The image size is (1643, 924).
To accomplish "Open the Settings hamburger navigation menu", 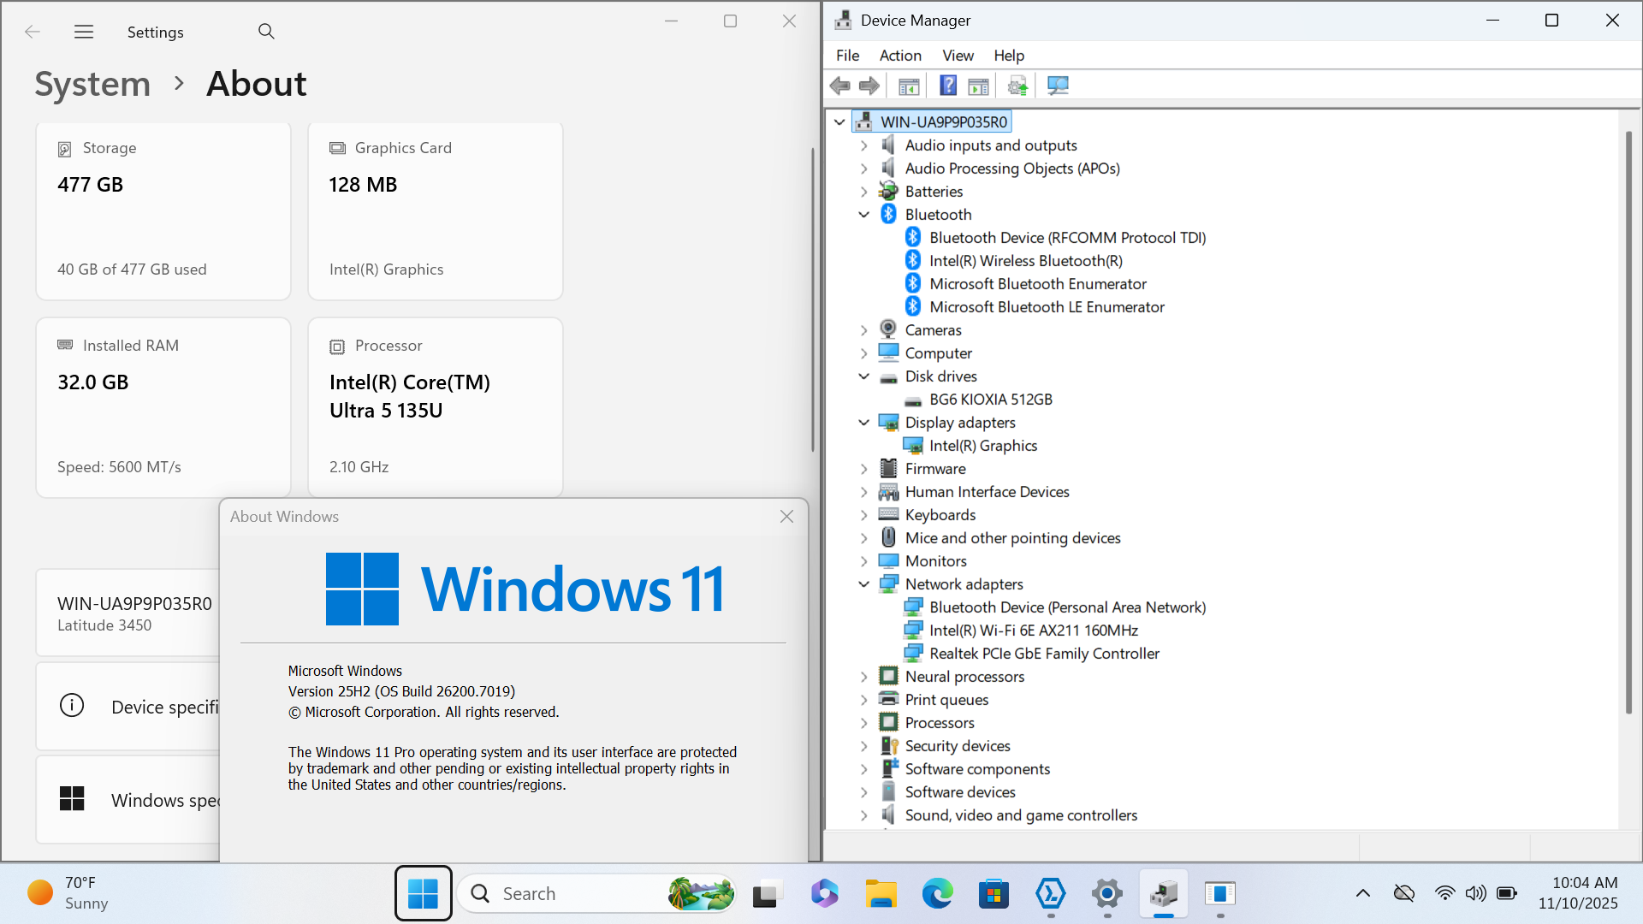I will [x=84, y=32].
